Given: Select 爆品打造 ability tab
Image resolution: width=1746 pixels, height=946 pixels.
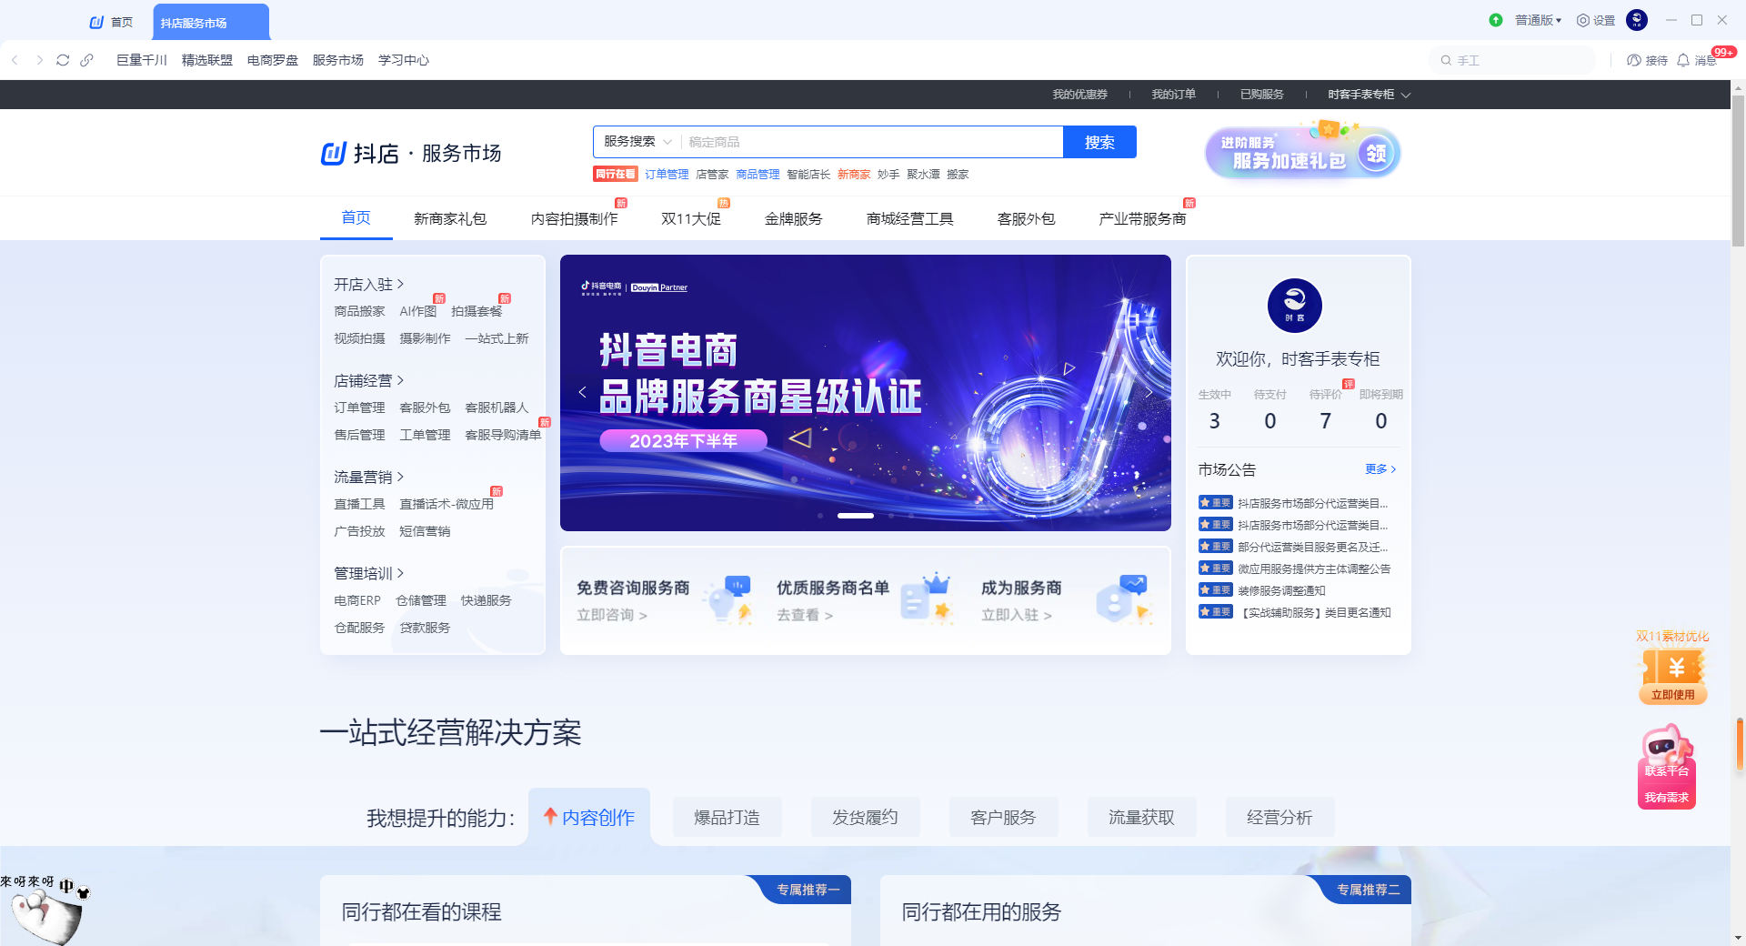Looking at the screenshot, I should [727, 817].
